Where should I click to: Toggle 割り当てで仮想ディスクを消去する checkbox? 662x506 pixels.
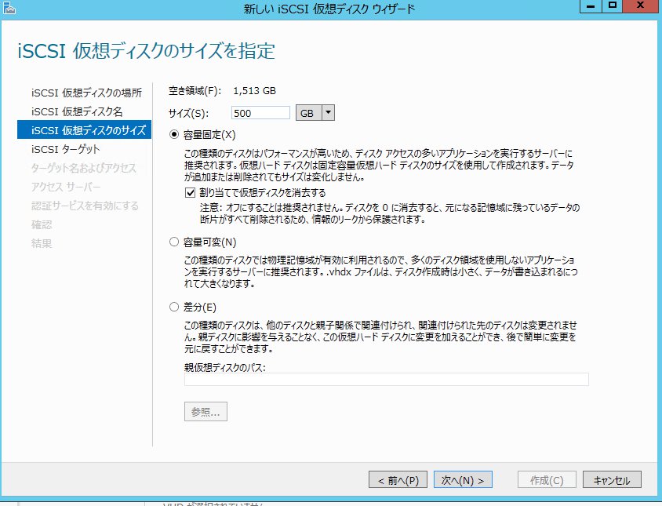[191, 192]
